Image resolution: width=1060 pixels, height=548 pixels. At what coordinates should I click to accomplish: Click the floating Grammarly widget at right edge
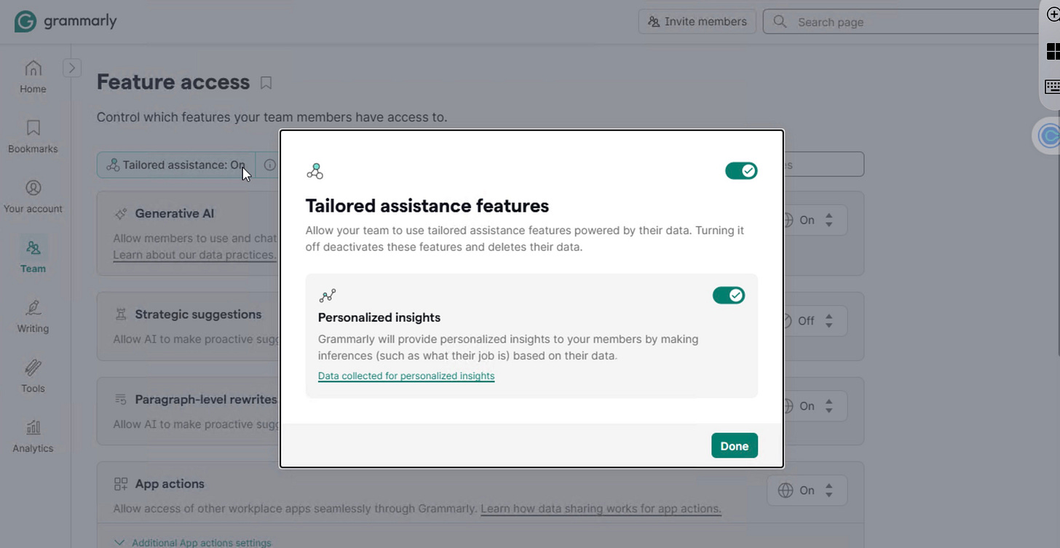tap(1048, 136)
